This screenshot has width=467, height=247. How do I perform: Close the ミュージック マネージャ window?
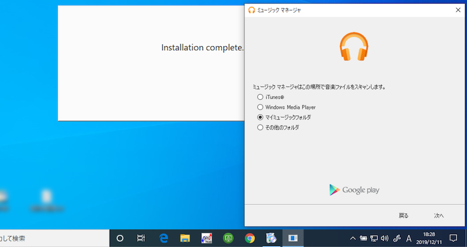(x=457, y=10)
